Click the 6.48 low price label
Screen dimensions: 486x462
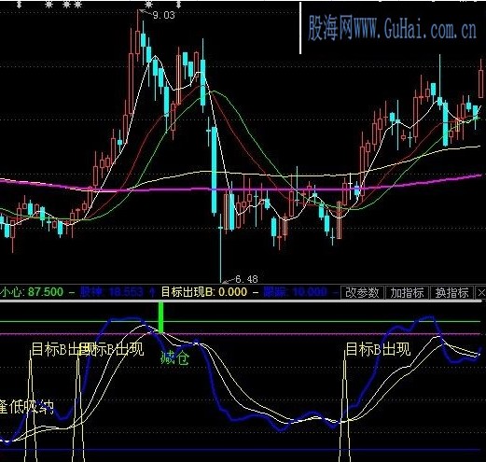coord(246,279)
